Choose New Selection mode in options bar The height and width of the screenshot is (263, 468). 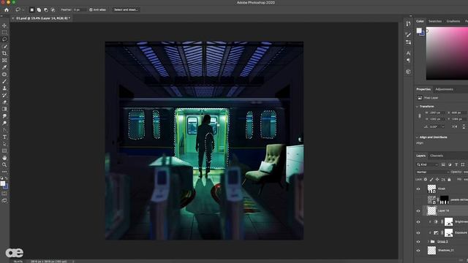tap(31, 9)
